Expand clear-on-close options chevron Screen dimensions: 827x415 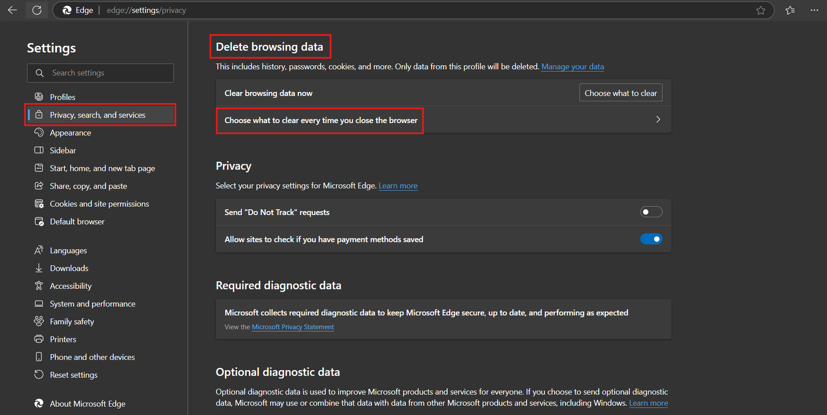[x=657, y=119]
